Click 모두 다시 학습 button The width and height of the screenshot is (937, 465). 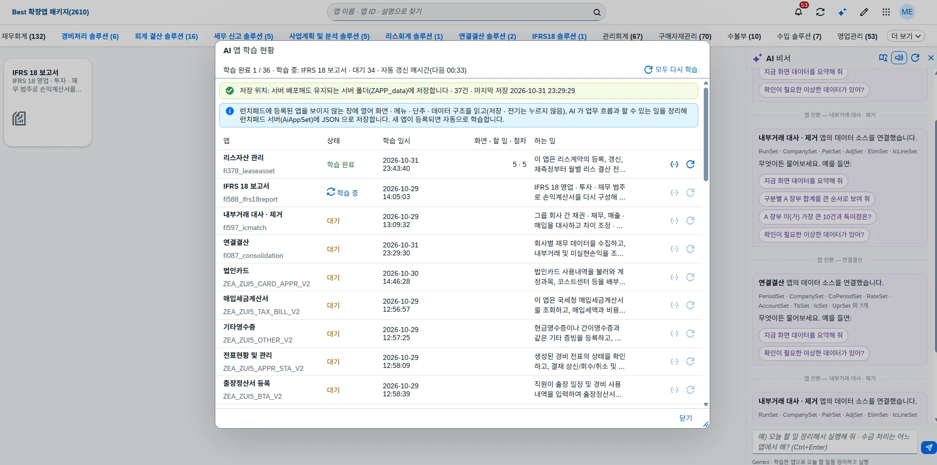tap(671, 70)
